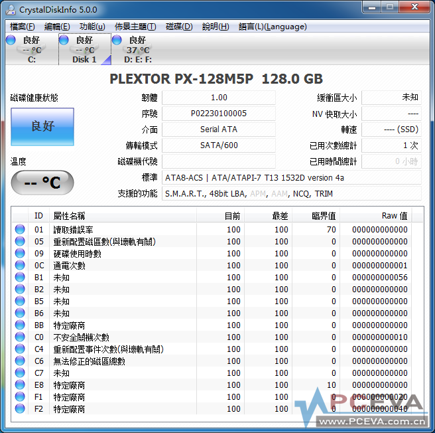Click the 最差 column header
This screenshot has width=435, height=433.
click(269, 216)
